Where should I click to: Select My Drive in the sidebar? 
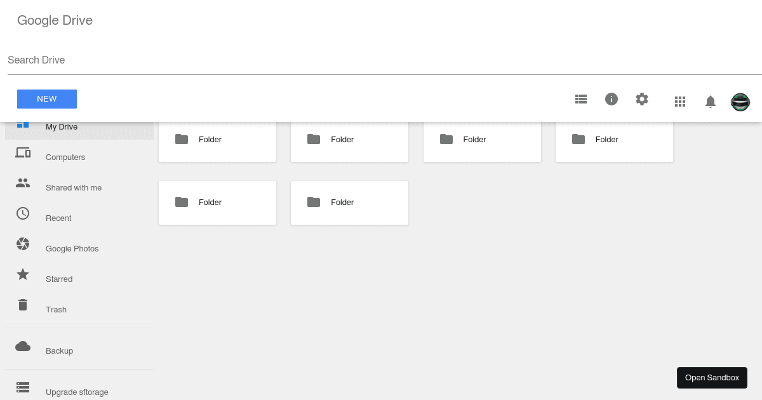(61, 126)
